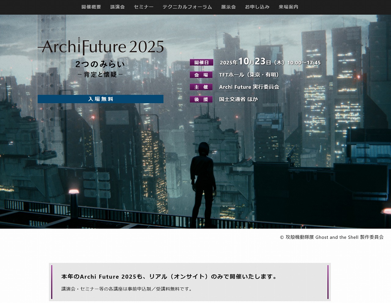This screenshot has height=303, width=391.
Task: Click the Archi Future 実行委員会 organizer text
Action: click(249, 87)
